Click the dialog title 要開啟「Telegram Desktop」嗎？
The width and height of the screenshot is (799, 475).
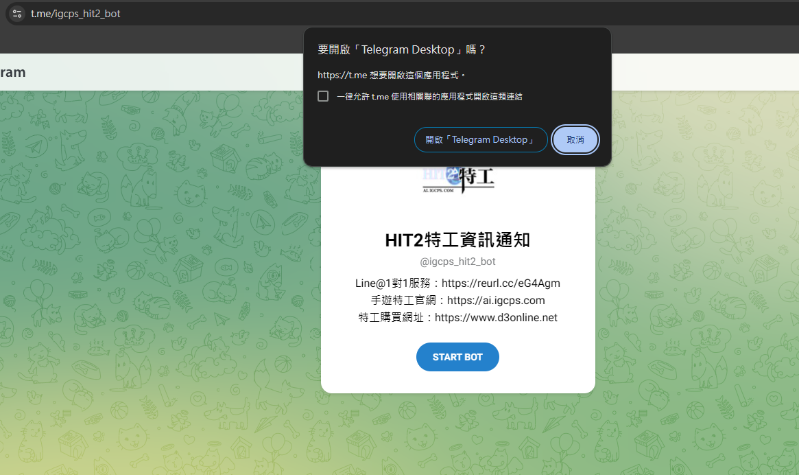coord(402,49)
